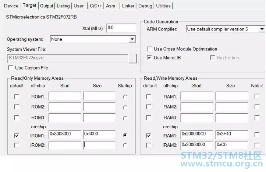The height and width of the screenshot is (172, 266).
Task: Click the RAM2 Start address field
Action: coord(197,107)
